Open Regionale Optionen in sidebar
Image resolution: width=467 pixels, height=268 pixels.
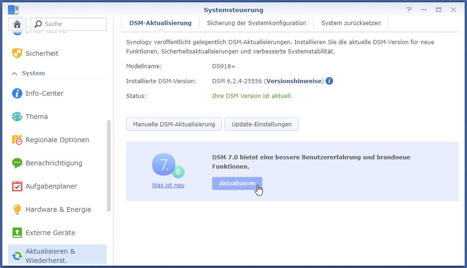(x=57, y=140)
